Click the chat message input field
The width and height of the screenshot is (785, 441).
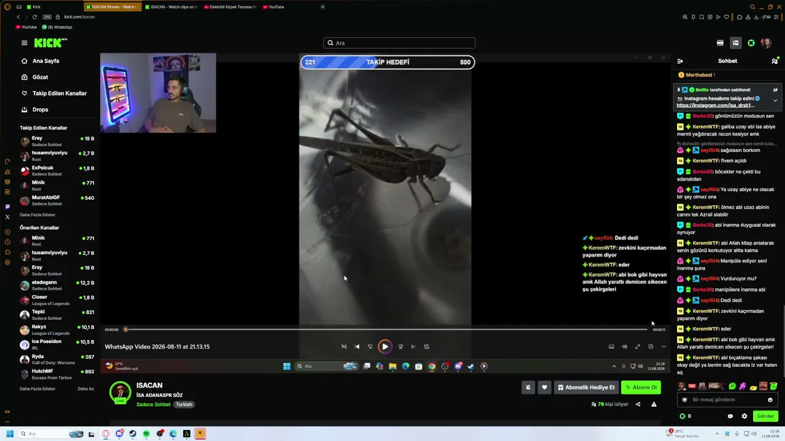coord(727,400)
